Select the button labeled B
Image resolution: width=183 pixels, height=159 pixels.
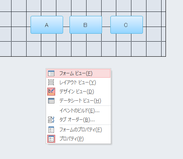click(86, 25)
